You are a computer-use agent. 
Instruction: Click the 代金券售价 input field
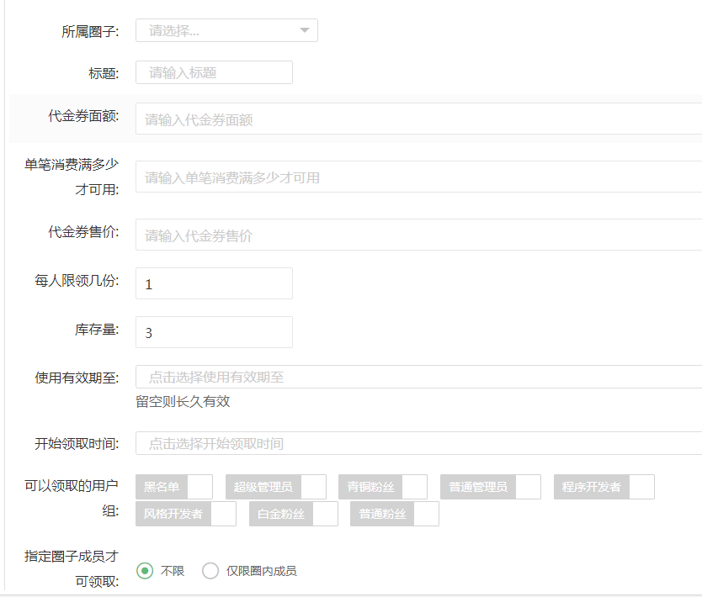(x=418, y=235)
